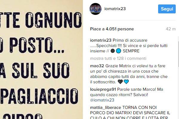Open iomatrix23 profile picture avatar

[x=95, y=9]
